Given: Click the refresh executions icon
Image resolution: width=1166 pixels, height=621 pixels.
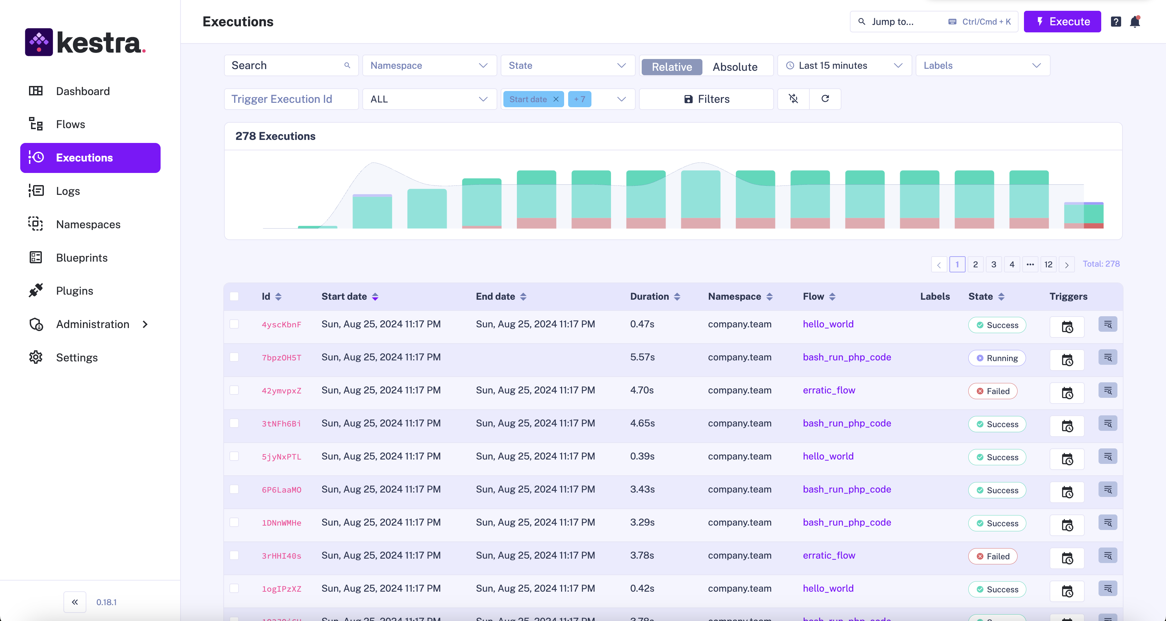Looking at the screenshot, I should [x=825, y=98].
